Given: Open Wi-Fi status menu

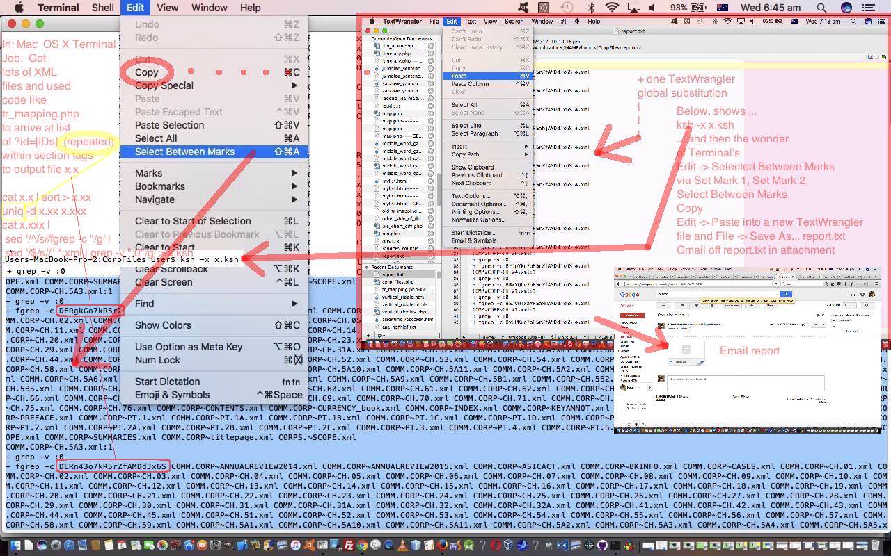Looking at the screenshot, I should click(612, 8).
